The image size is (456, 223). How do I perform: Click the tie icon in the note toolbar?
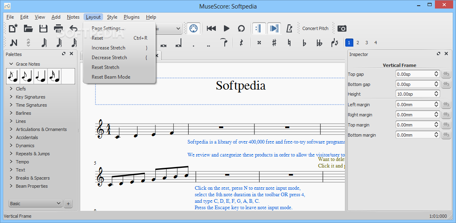(x=224, y=43)
